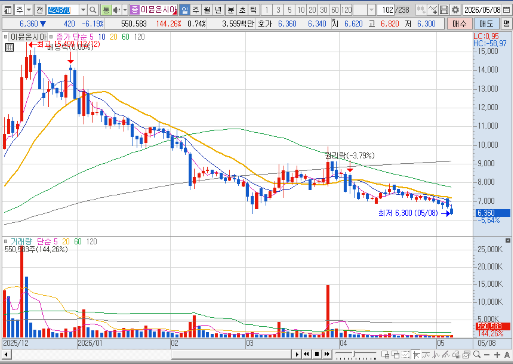Open the calendar date picker icon
Image resolution: width=513 pixels, height=364 pixels.
click(x=506, y=10)
